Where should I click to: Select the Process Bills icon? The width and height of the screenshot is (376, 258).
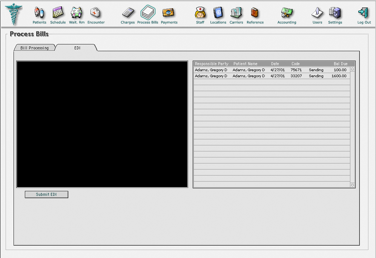[x=148, y=12]
